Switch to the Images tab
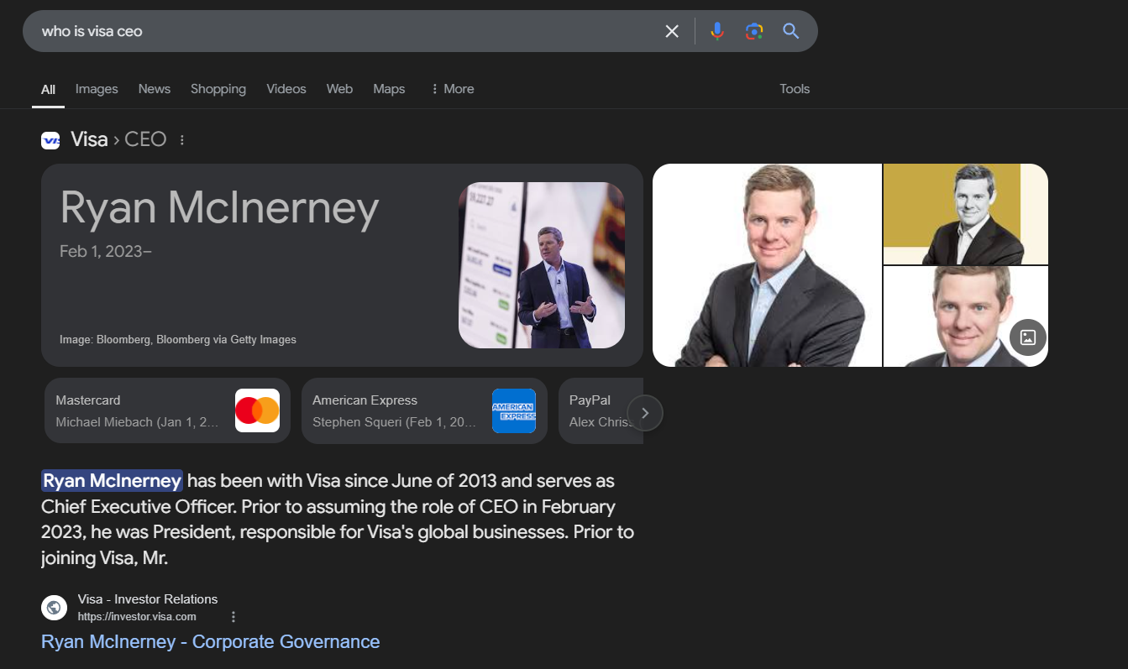 tap(97, 89)
